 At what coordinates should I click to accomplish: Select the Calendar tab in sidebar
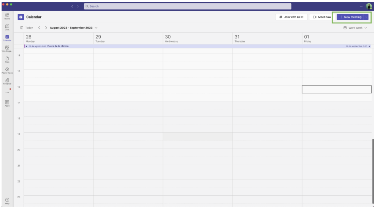pos(7,38)
